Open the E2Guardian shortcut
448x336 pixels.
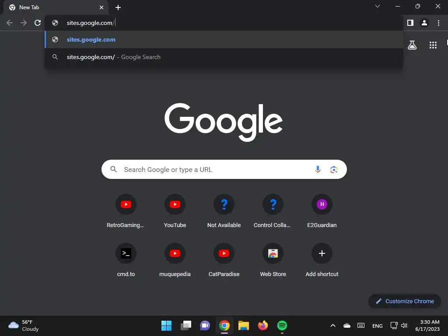pyautogui.click(x=322, y=211)
